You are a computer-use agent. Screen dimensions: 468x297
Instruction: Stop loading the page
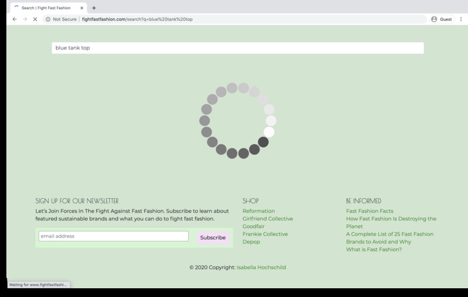[35, 19]
